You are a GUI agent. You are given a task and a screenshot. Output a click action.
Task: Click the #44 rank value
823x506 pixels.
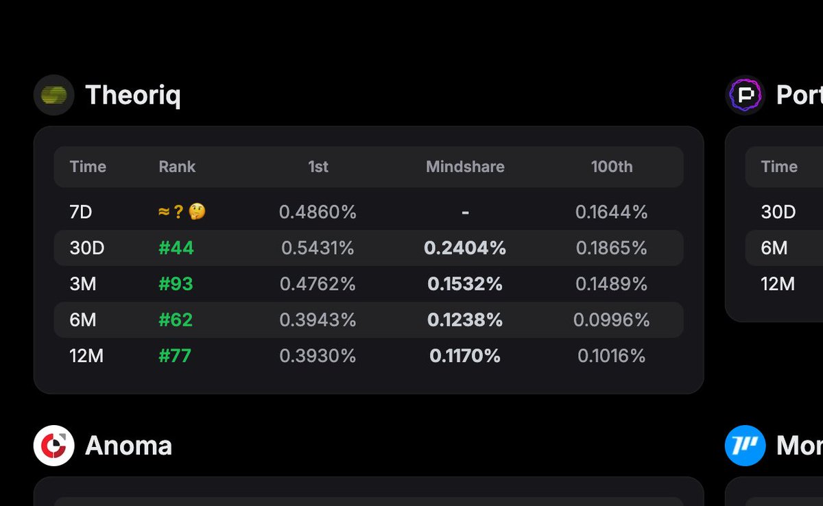(176, 248)
